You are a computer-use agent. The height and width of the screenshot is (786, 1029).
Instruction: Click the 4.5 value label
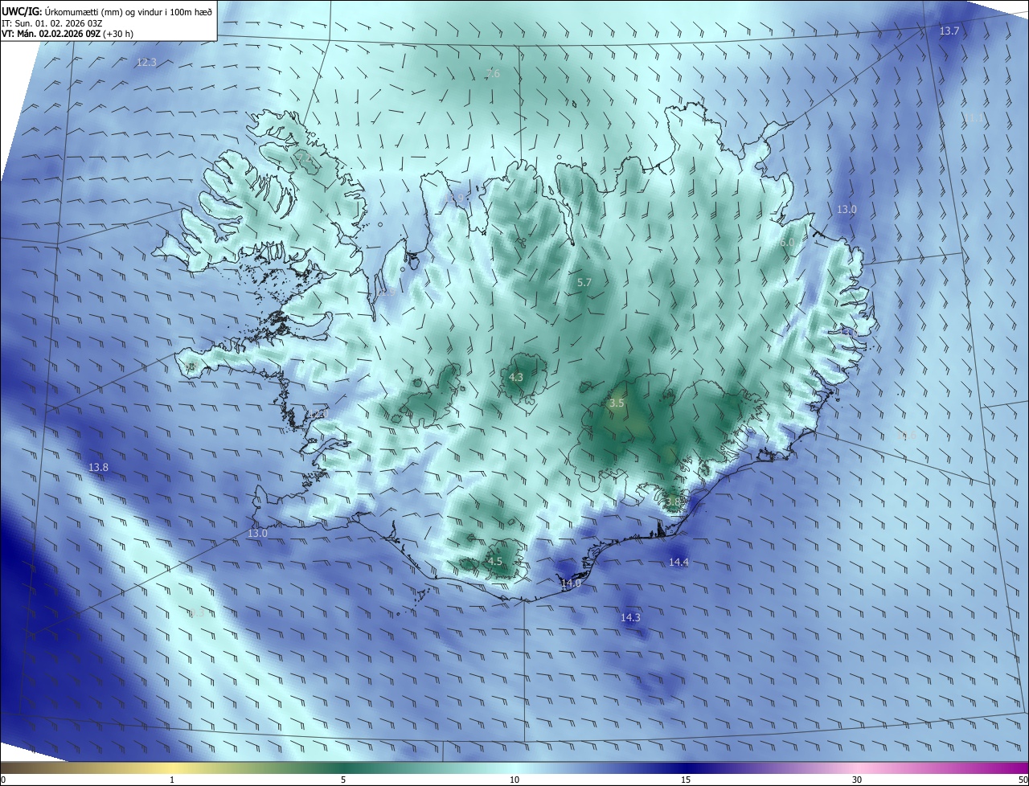pyautogui.click(x=494, y=561)
